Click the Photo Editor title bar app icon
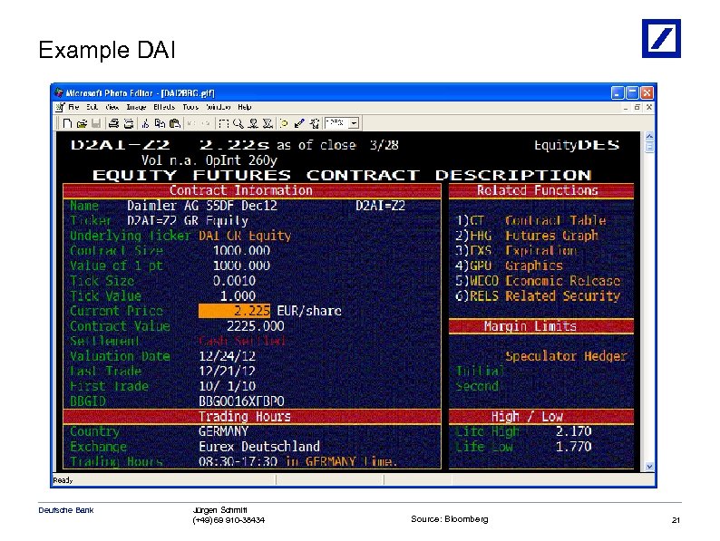The image size is (720, 541). pos(59,92)
